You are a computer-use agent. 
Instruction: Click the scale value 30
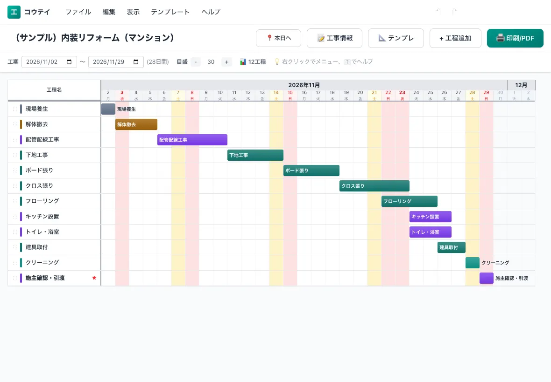[x=211, y=61]
